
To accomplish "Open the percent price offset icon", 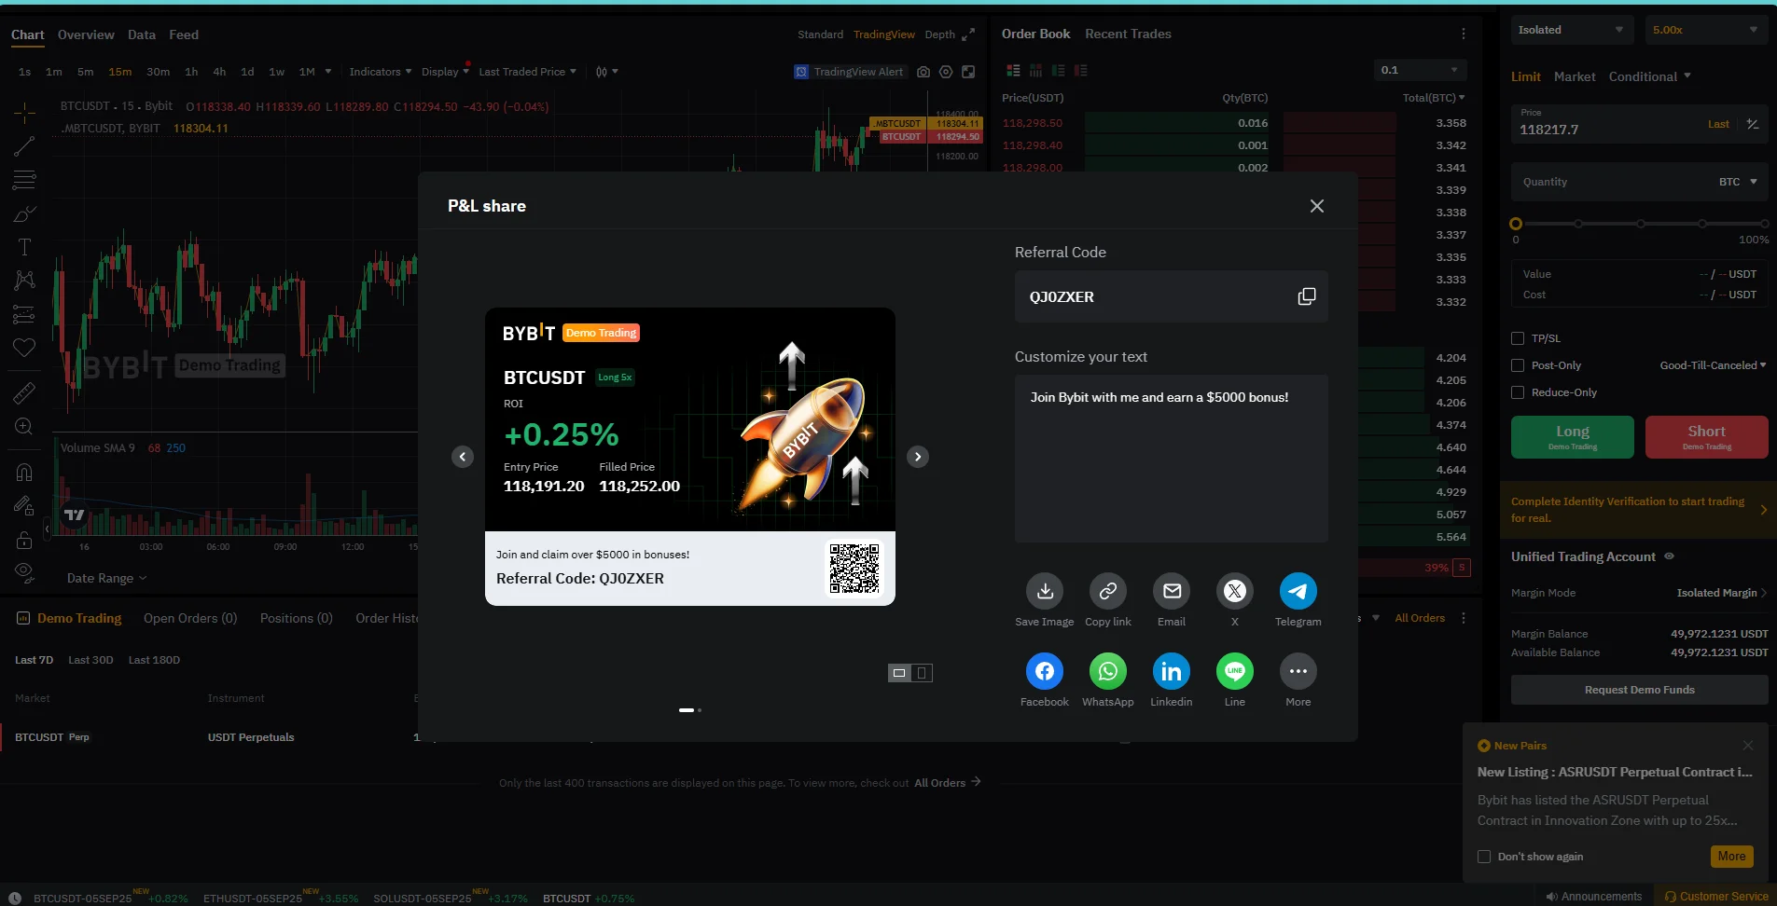I will point(1753,124).
